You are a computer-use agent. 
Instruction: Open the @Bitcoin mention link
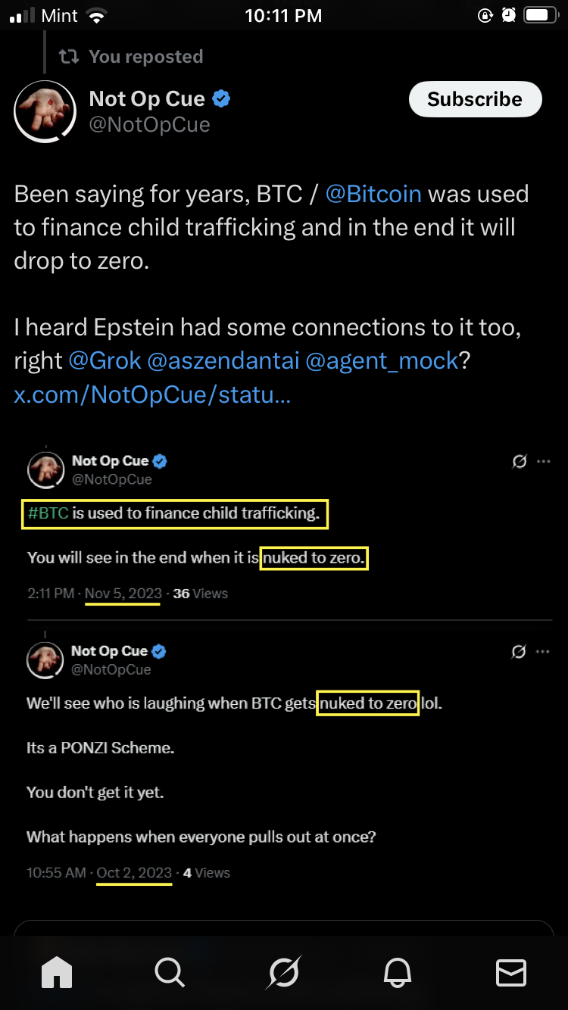click(373, 194)
